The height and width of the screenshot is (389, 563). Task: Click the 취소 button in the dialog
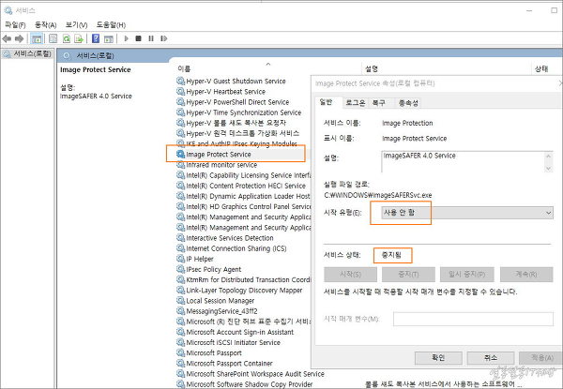coord(490,357)
